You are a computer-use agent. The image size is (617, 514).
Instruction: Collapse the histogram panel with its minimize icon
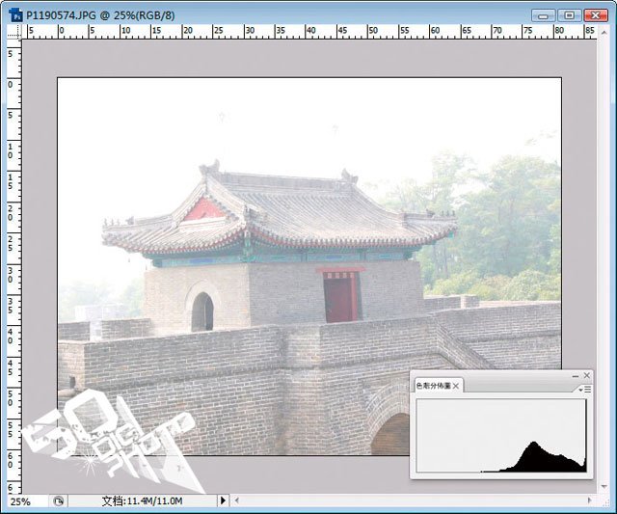[x=575, y=376]
